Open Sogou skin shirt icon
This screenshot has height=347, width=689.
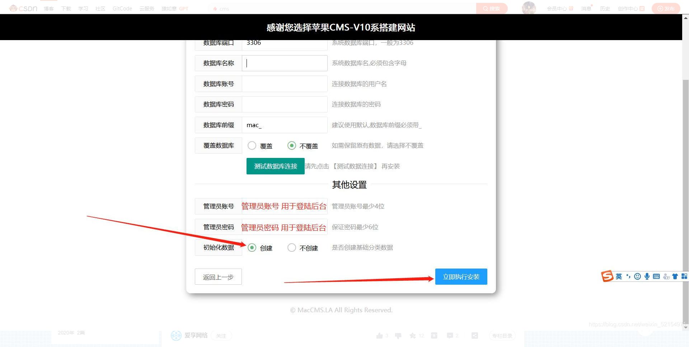pos(675,276)
